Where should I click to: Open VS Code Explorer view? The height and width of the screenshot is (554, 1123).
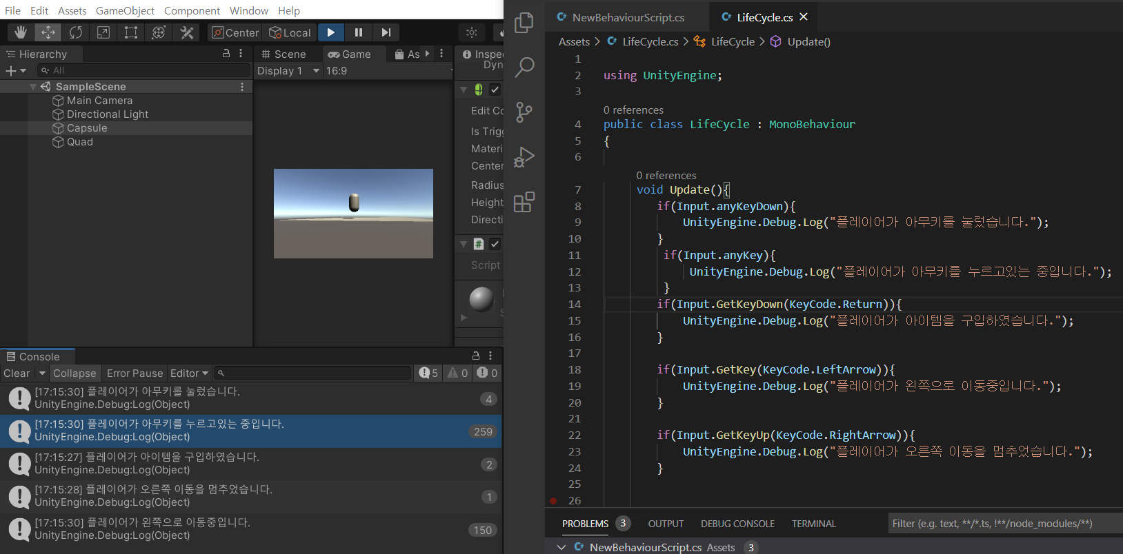pyautogui.click(x=524, y=23)
